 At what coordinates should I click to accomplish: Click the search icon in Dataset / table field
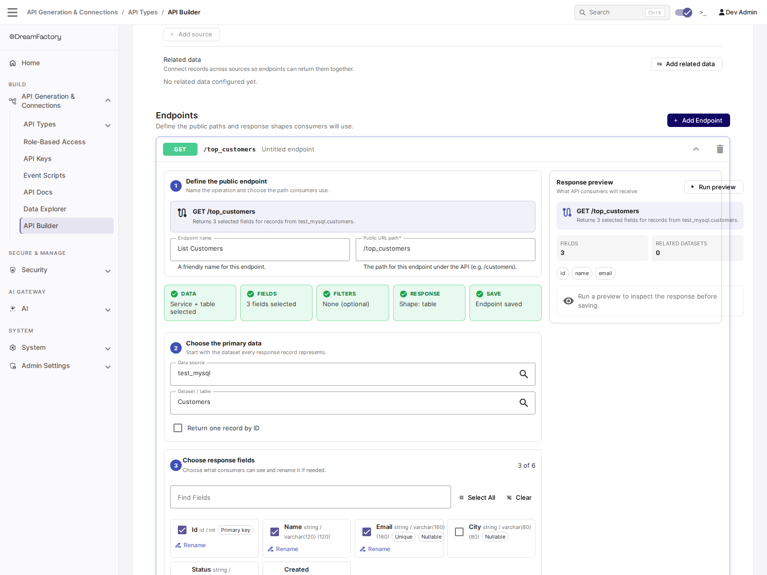523,403
